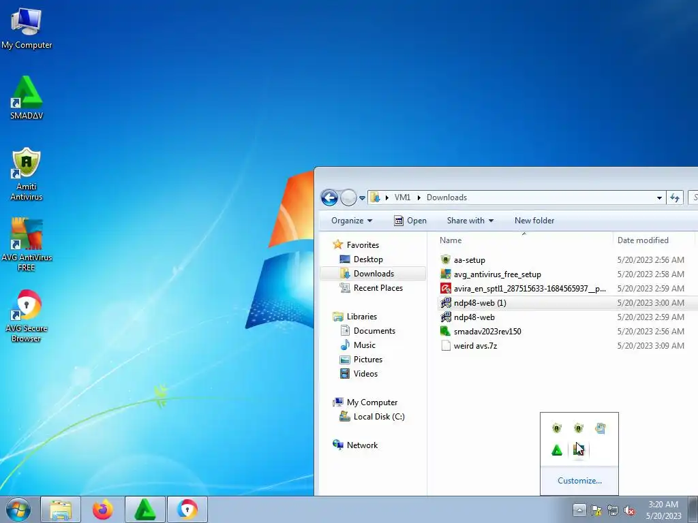Select the Amiti Antivirus desktop shortcut

point(27,174)
